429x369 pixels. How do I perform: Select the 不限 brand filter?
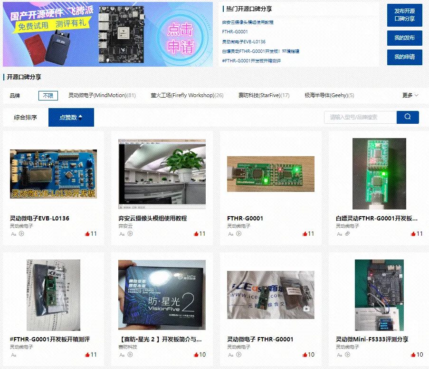(48, 96)
